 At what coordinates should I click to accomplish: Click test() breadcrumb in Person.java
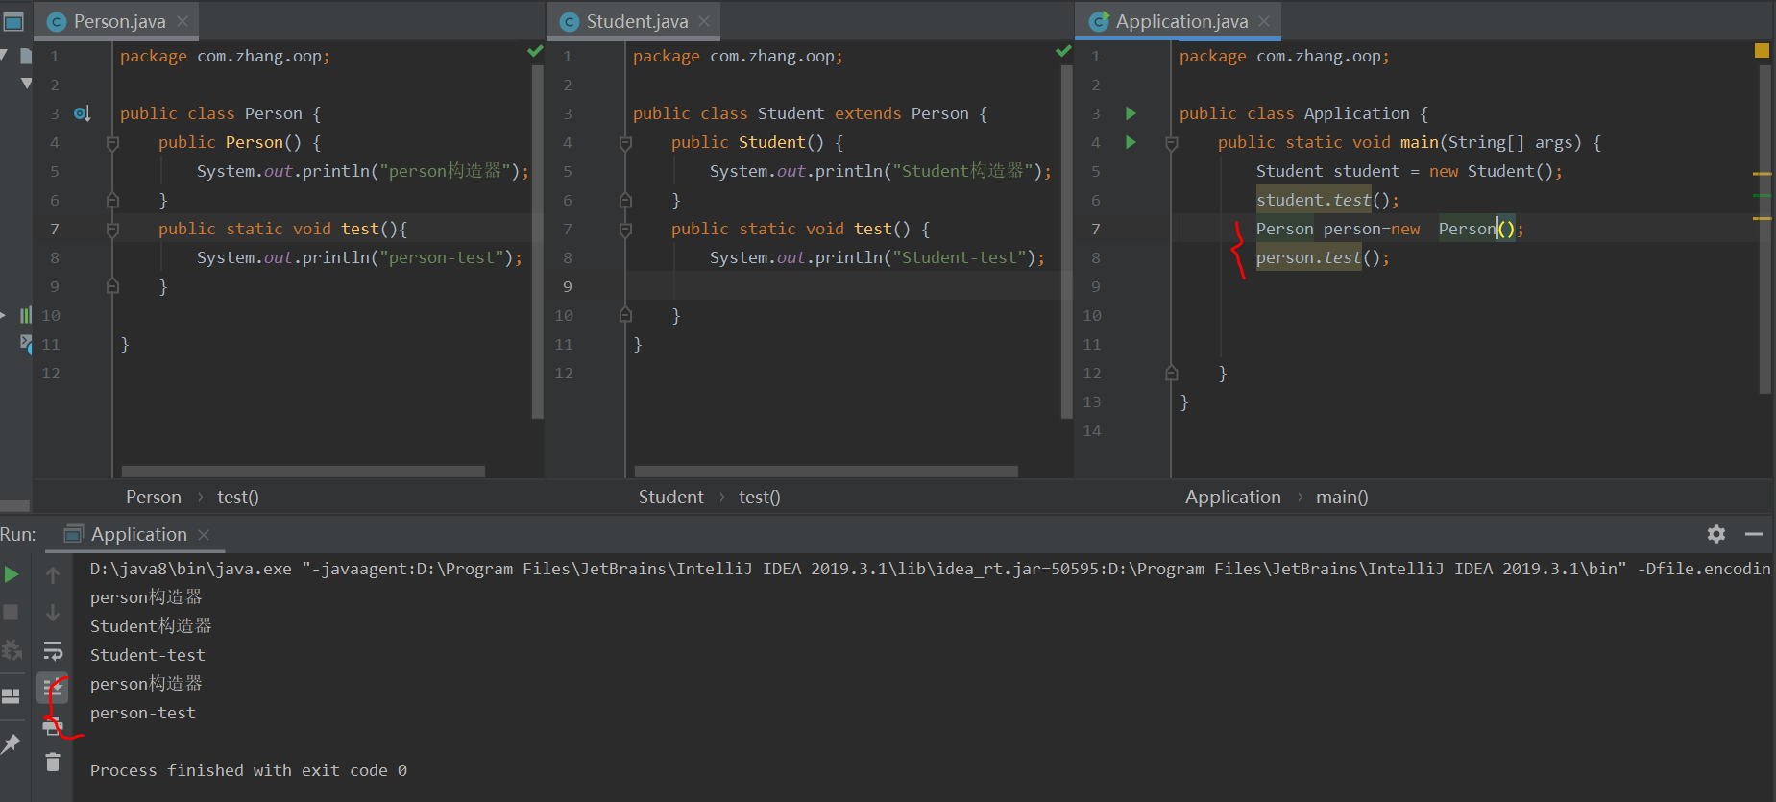point(238,497)
